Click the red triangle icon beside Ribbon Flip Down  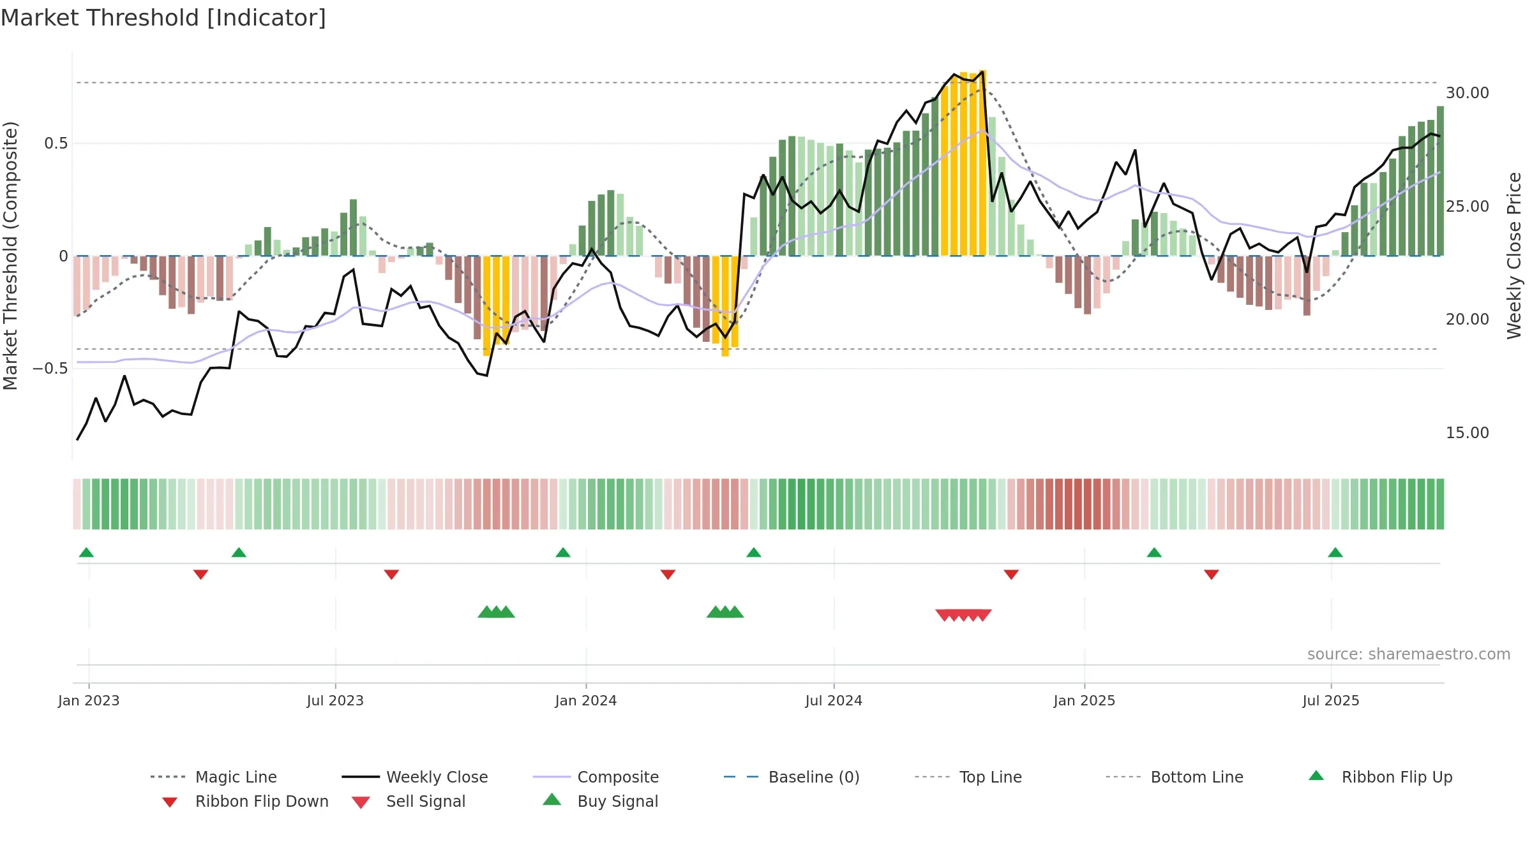[170, 802]
